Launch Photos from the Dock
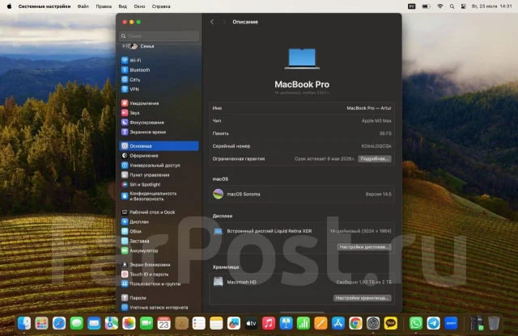The image size is (518, 336). coord(129,323)
